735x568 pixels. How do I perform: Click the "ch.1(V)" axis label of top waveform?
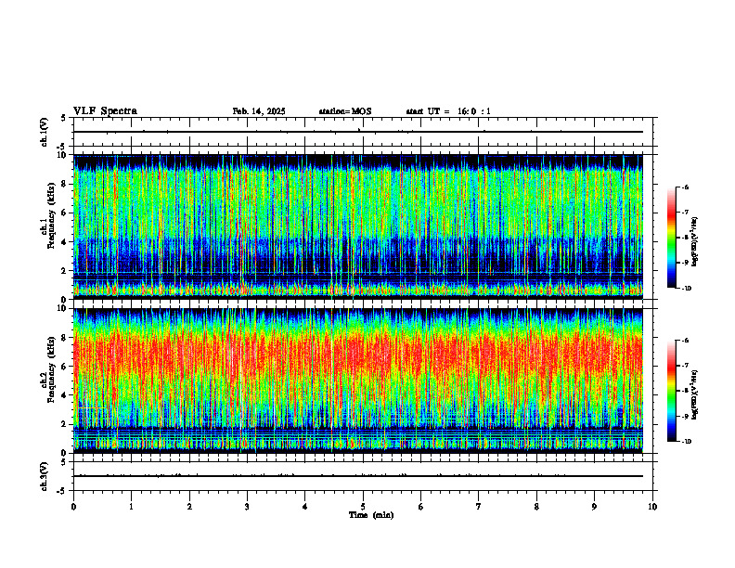coord(44,132)
